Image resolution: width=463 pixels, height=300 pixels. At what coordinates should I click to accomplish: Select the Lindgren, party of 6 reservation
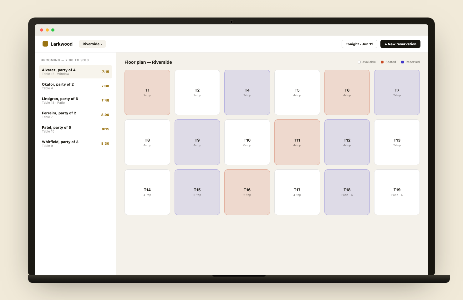tap(75, 100)
